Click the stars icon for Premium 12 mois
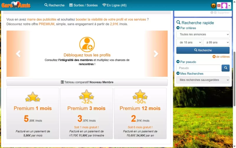 click(140, 95)
